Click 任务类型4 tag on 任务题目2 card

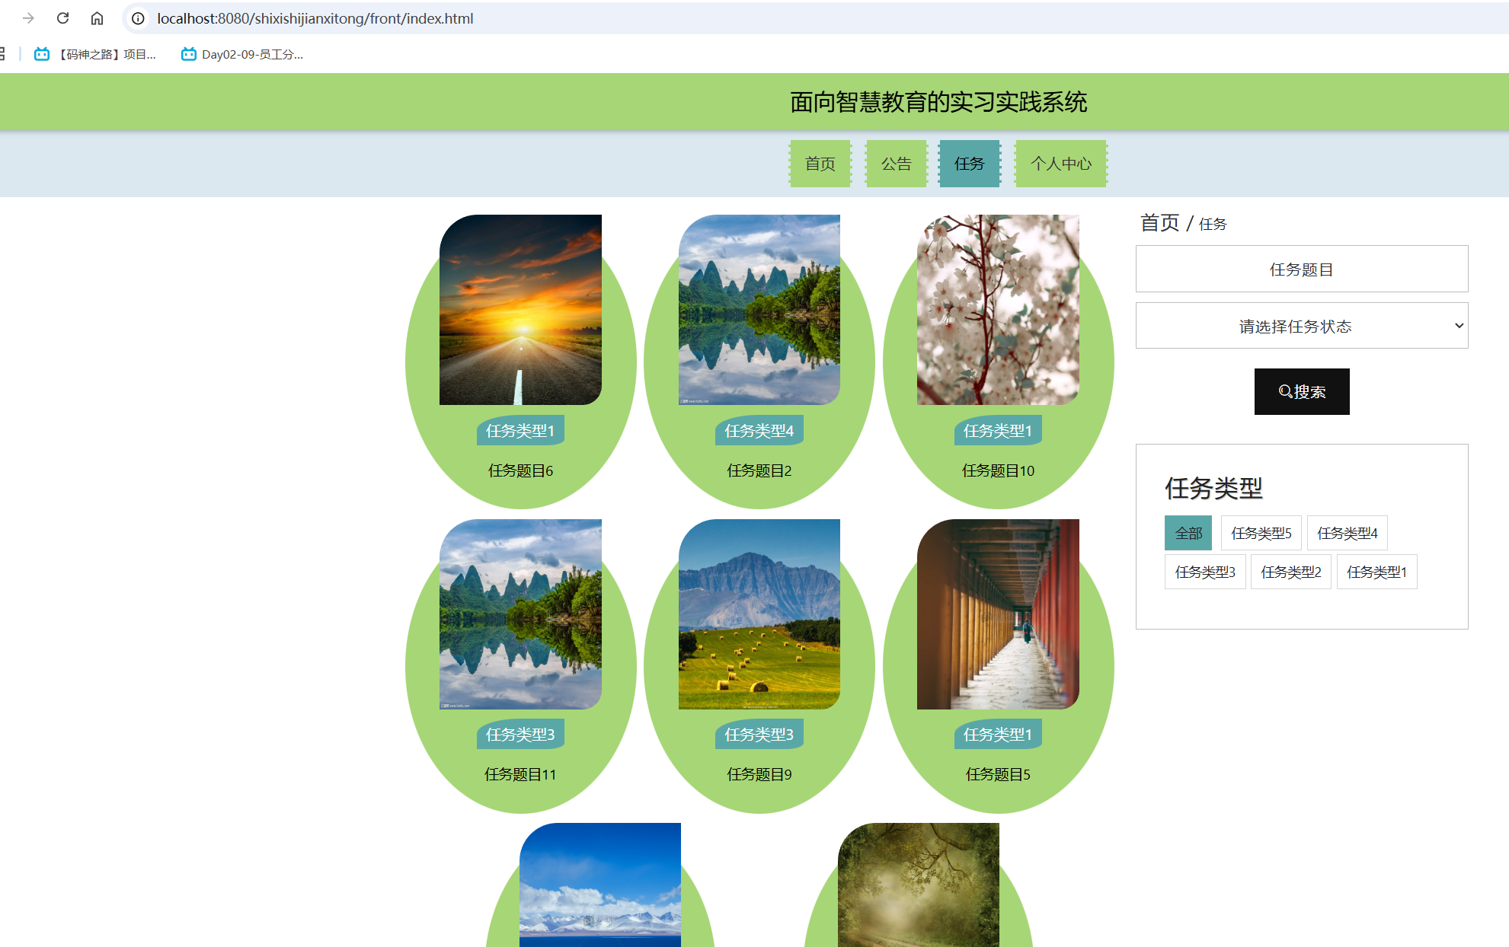(x=759, y=431)
